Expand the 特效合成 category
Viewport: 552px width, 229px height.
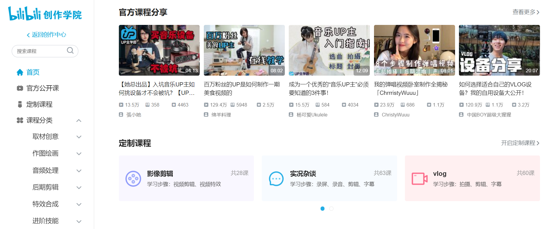point(79,204)
